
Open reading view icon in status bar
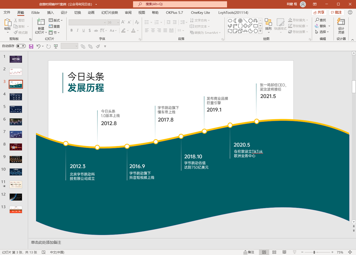tap(284, 252)
